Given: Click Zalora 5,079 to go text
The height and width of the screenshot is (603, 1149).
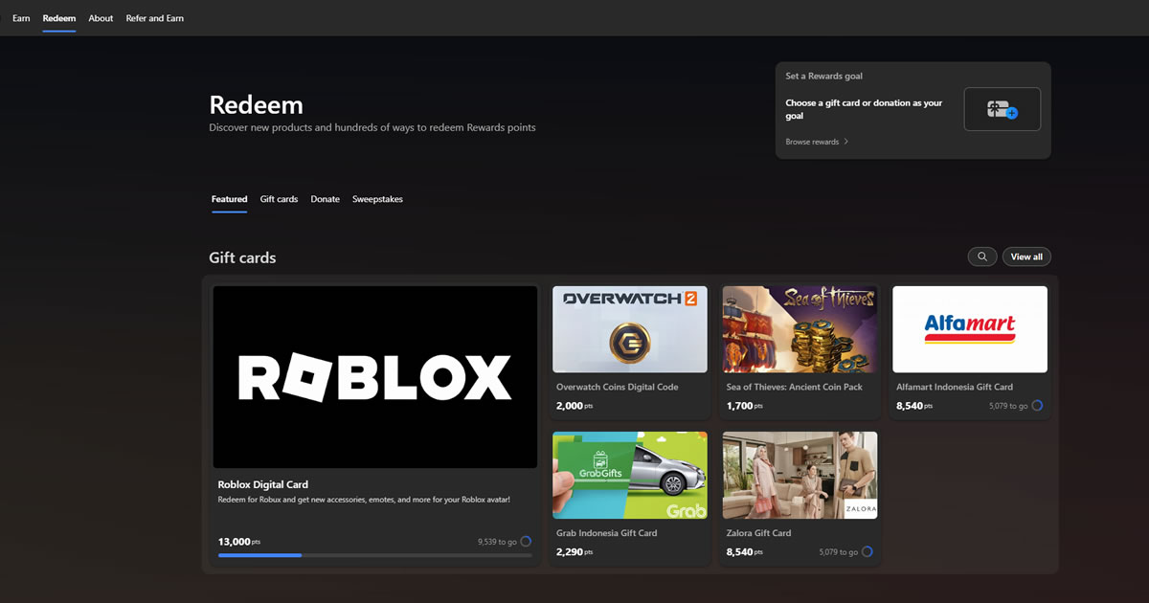Looking at the screenshot, I should point(838,551).
